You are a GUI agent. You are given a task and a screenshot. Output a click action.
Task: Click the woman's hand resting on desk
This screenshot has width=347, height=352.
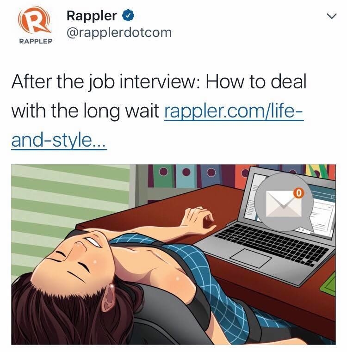click(199, 219)
